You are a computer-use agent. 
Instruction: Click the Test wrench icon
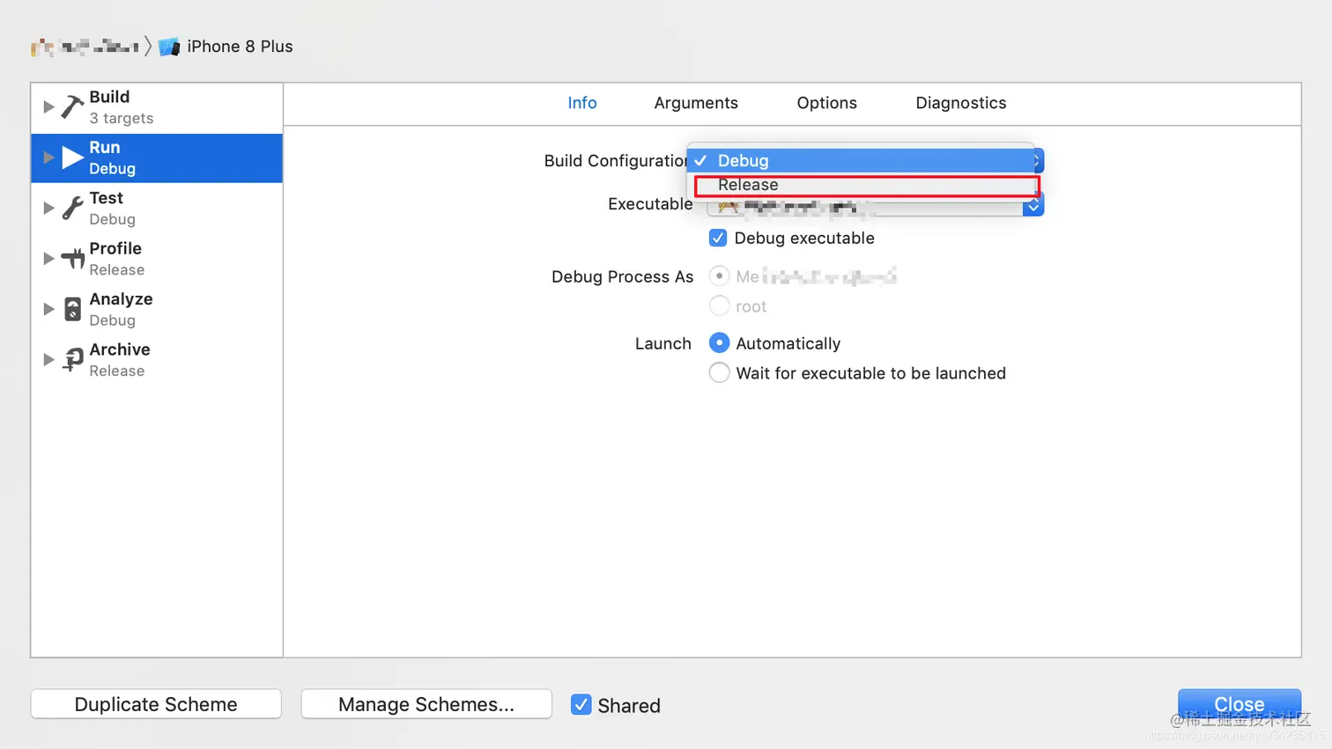point(72,209)
